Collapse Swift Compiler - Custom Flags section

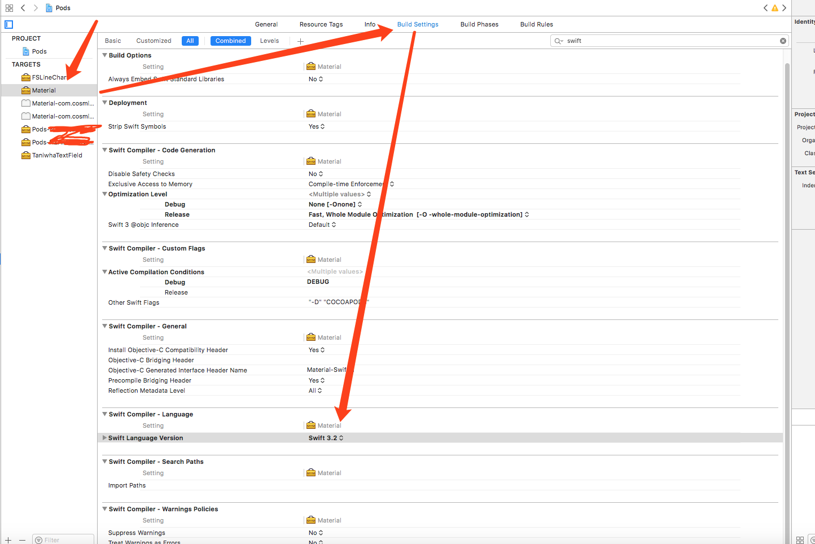104,248
